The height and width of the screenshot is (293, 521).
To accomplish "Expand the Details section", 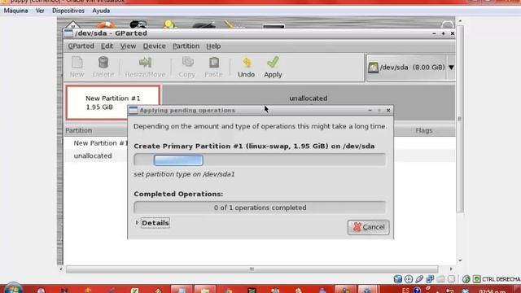I will tap(152, 223).
